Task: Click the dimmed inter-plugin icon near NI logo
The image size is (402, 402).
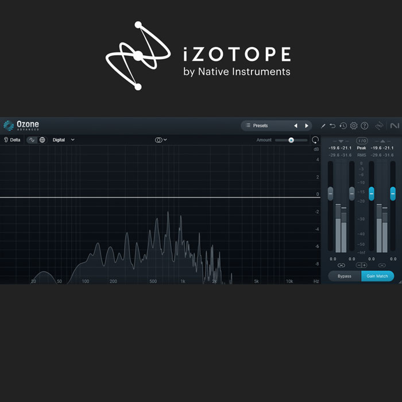Action: coord(379,126)
